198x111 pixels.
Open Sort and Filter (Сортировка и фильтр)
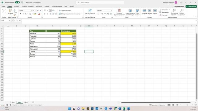[x=174, y=12]
